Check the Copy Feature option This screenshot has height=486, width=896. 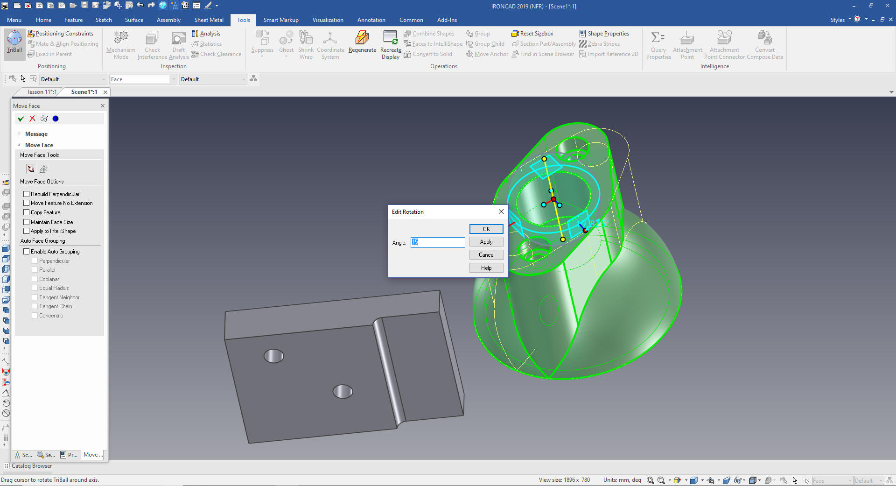27,212
